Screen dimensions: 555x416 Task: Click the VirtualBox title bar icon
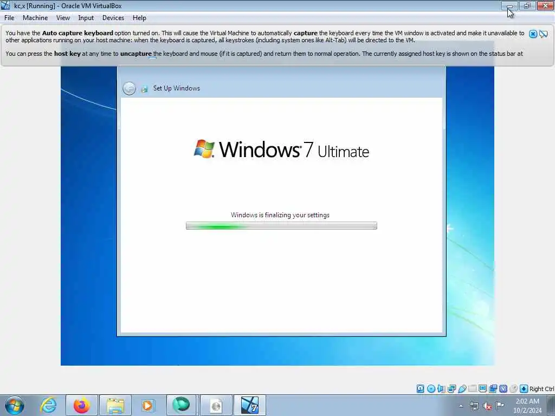pos(5,5)
